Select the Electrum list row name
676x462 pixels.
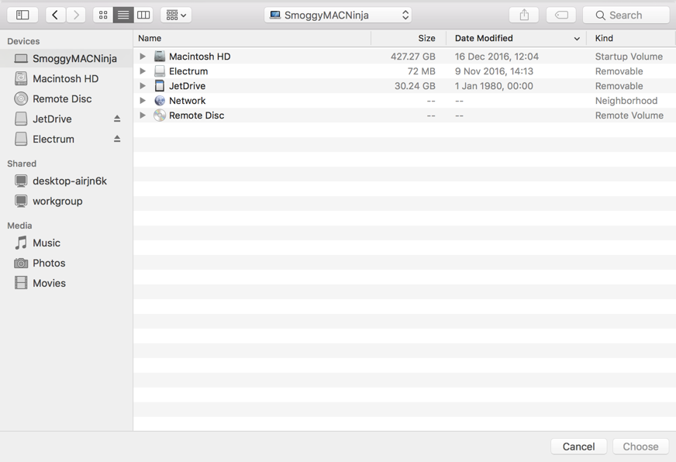tap(188, 71)
